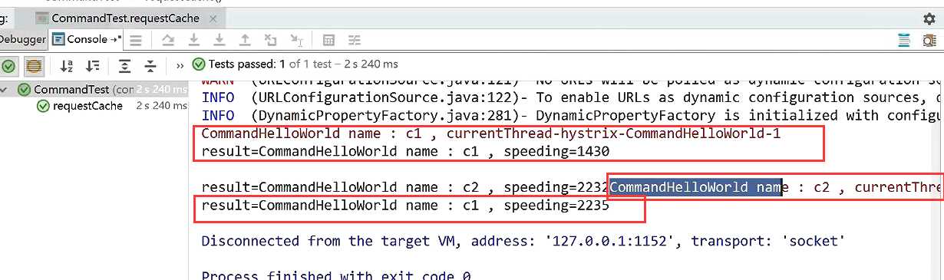The image size is (944, 280).
Task: Click Collapse All tests icon
Action: tap(150, 65)
